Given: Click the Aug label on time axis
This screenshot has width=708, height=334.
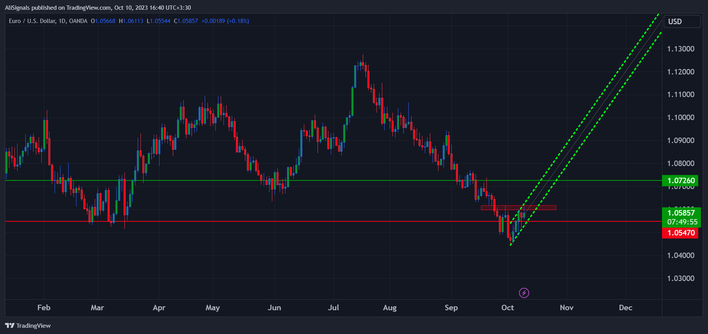Looking at the screenshot, I should [390, 307].
